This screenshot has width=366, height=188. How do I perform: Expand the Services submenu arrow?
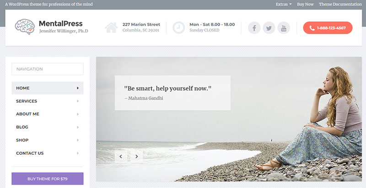[x=78, y=101]
